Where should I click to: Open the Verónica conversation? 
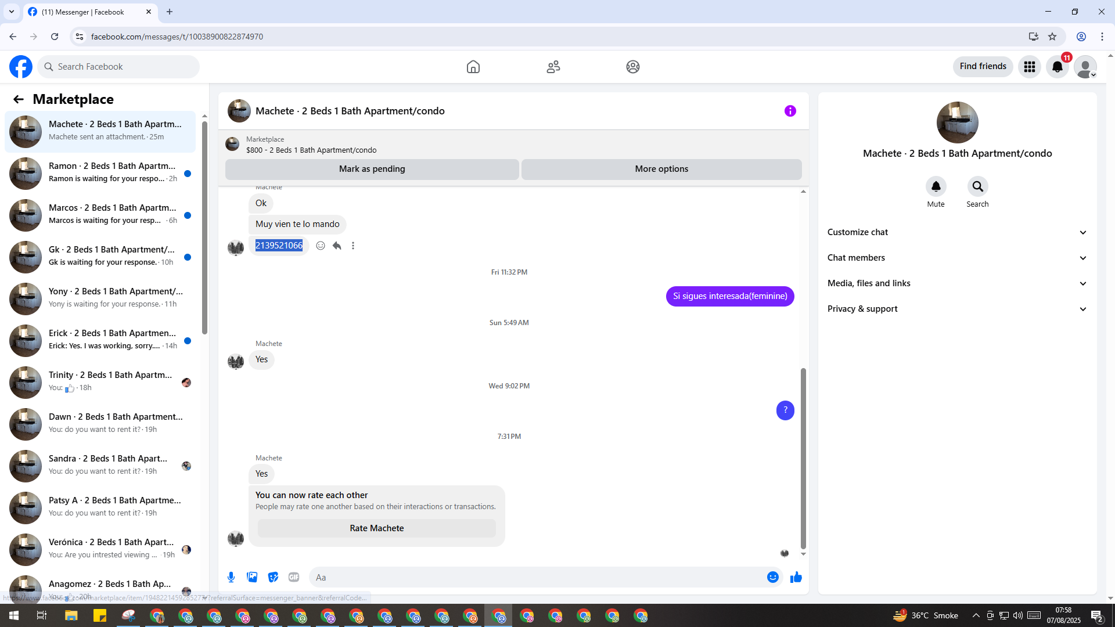100,549
